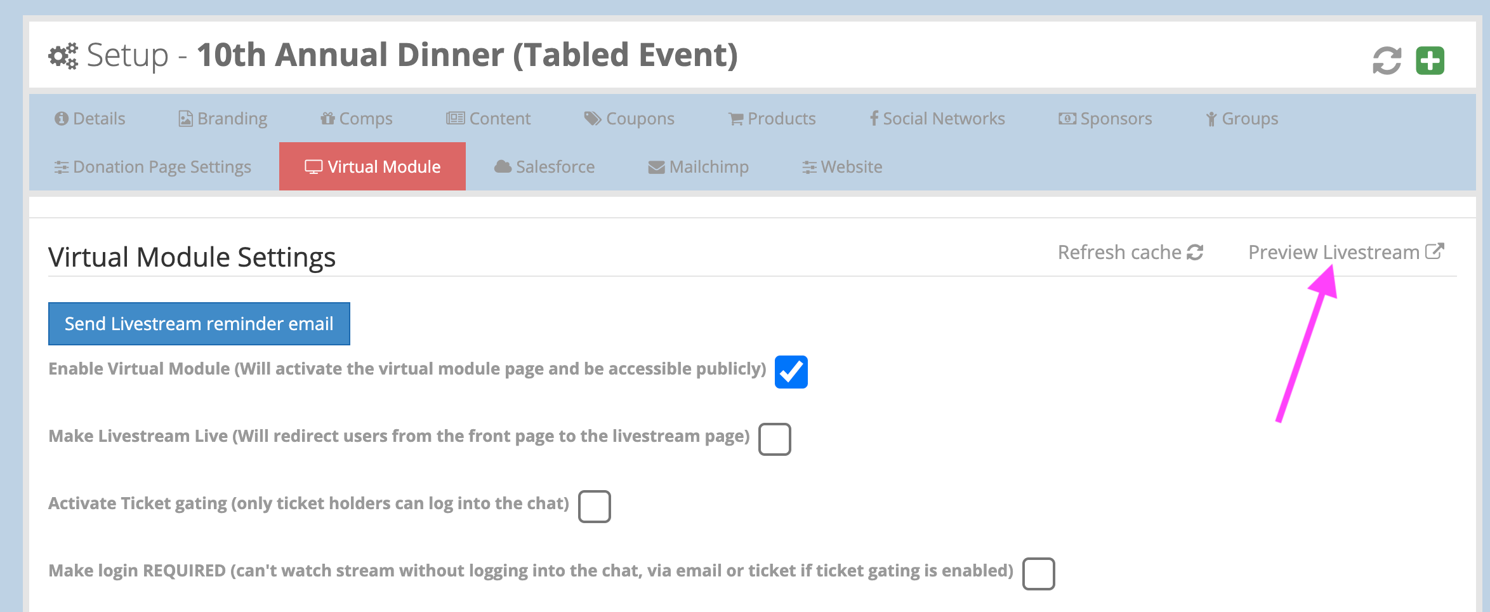This screenshot has height=612, width=1490.
Task: Click the Refresh cache sync icon
Action: pyautogui.click(x=1195, y=253)
